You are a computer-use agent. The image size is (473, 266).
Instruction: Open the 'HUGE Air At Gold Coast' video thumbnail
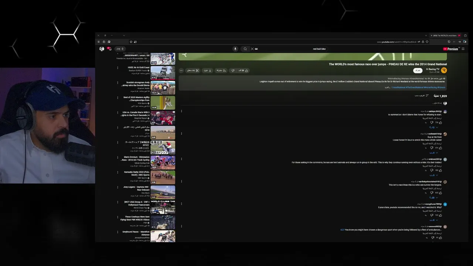[x=163, y=72]
